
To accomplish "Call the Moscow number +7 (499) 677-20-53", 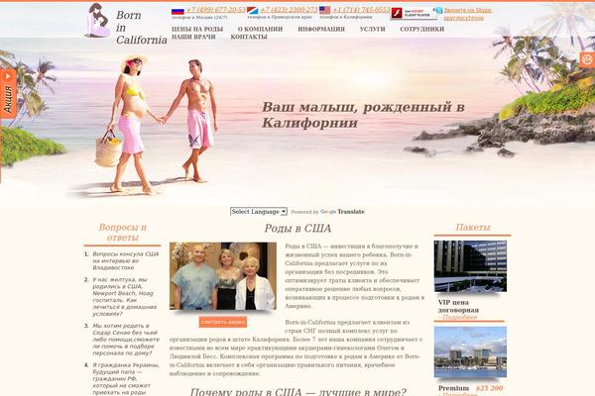I will (215, 10).
